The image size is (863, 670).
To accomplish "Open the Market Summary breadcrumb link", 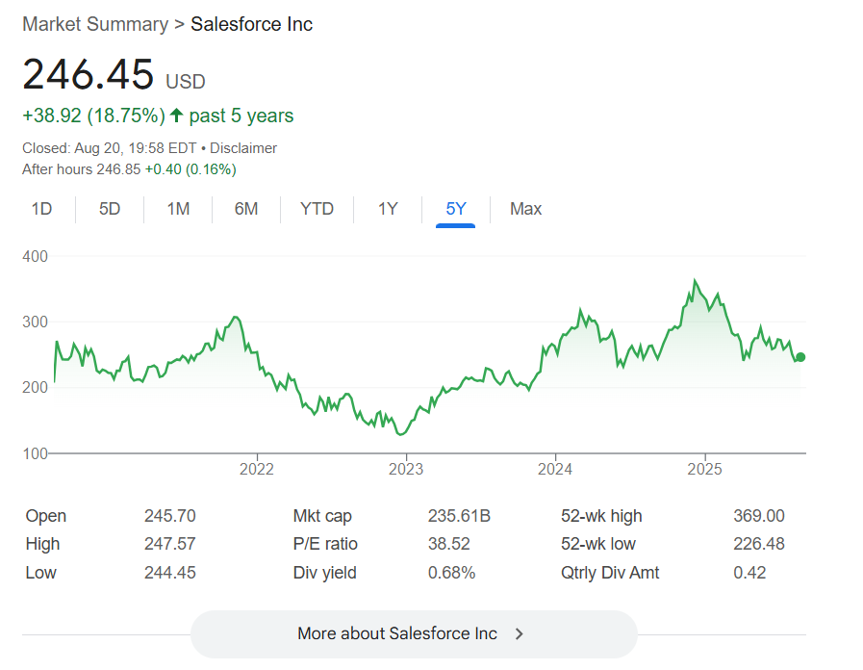I will [x=95, y=24].
